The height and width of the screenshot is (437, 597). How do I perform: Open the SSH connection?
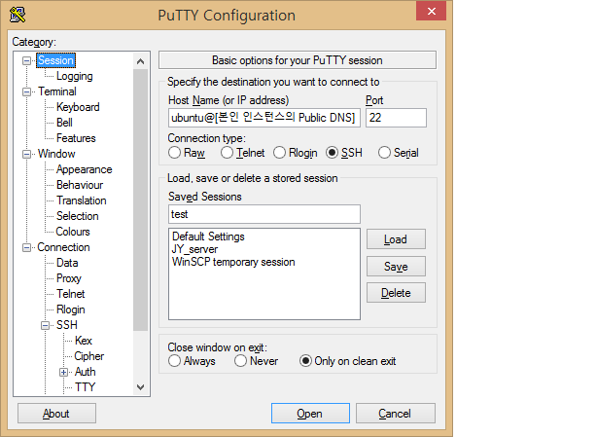310,414
